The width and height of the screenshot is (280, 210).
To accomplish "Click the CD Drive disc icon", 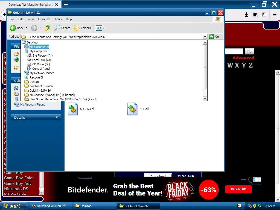I will pyautogui.click(x=29, y=64).
